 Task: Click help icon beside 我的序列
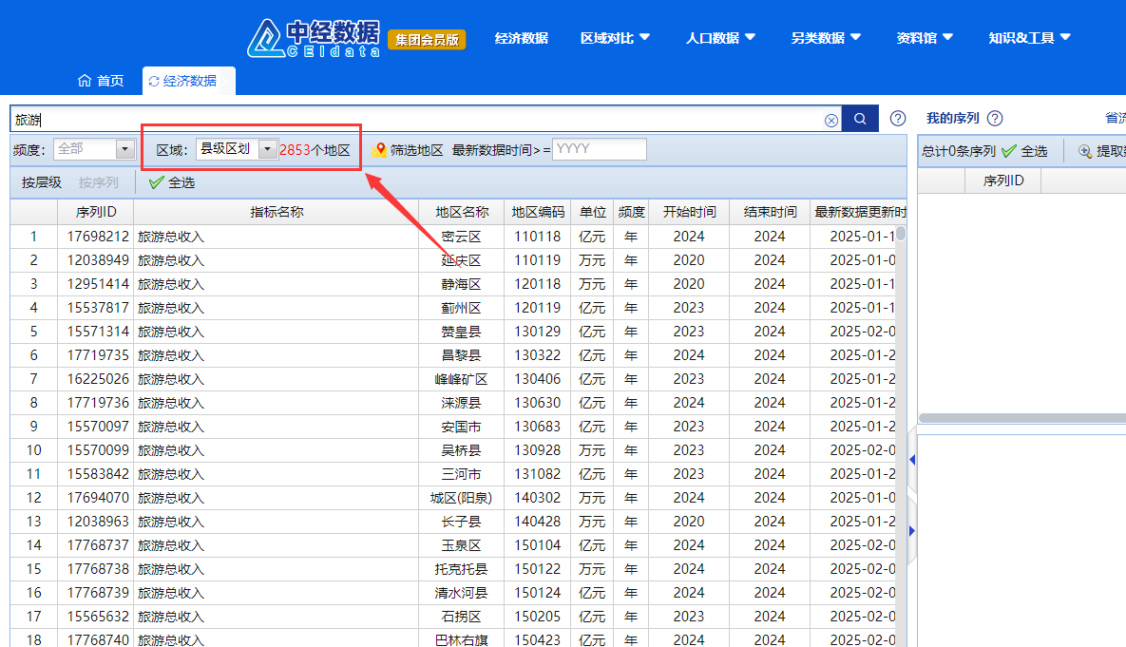(995, 119)
